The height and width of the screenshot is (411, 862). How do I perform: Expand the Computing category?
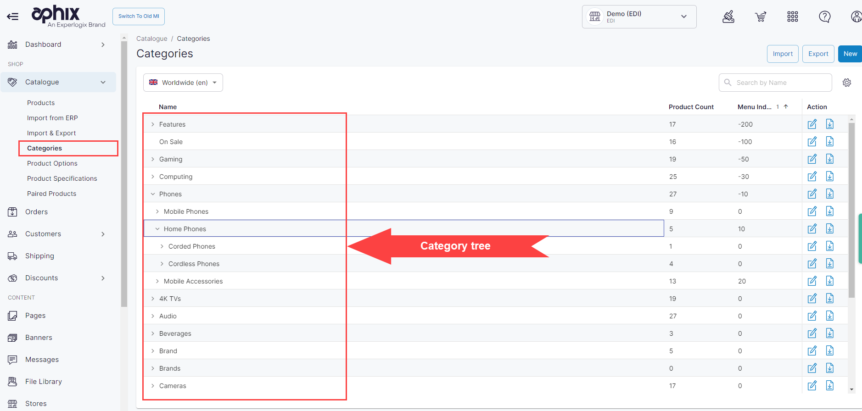click(x=153, y=177)
